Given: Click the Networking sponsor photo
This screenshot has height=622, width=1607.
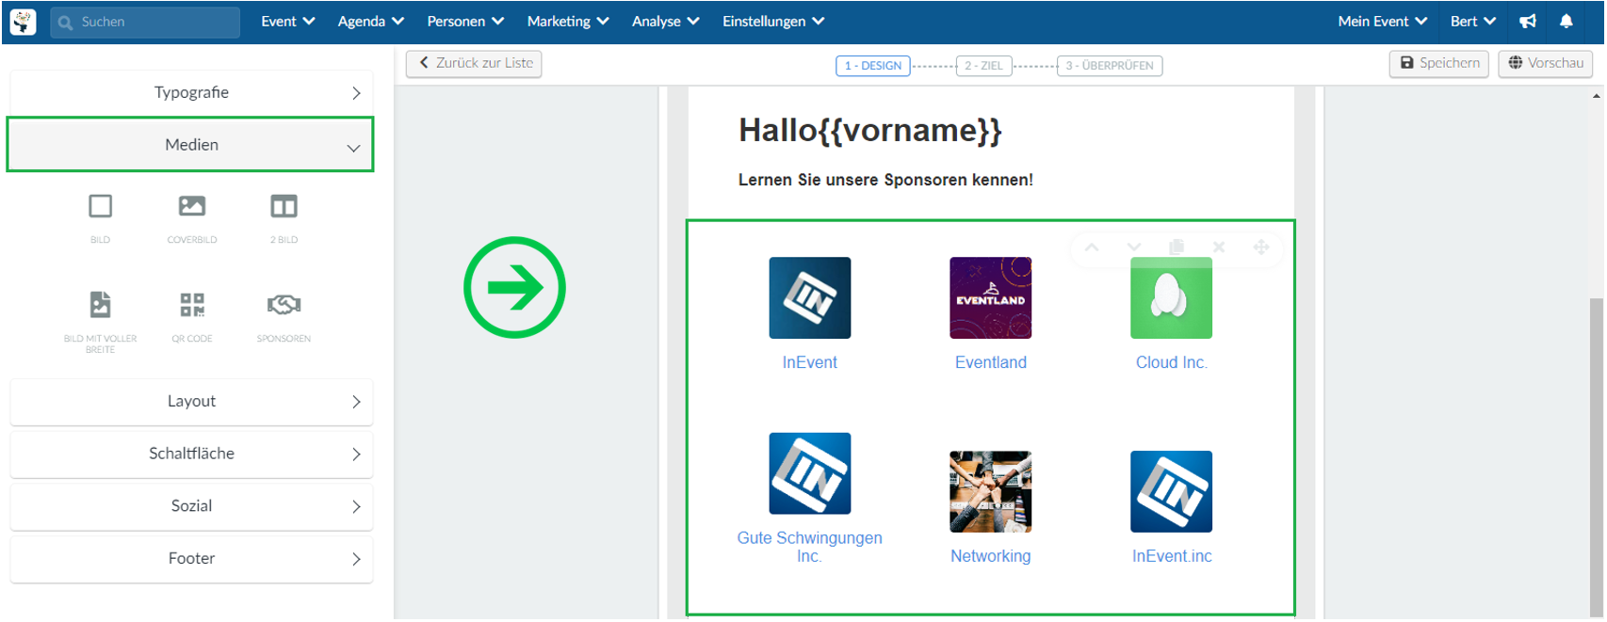Looking at the screenshot, I should click(991, 491).
